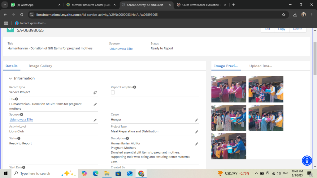
Task: Open the Fardar Express bookmark
Action: 31,23
